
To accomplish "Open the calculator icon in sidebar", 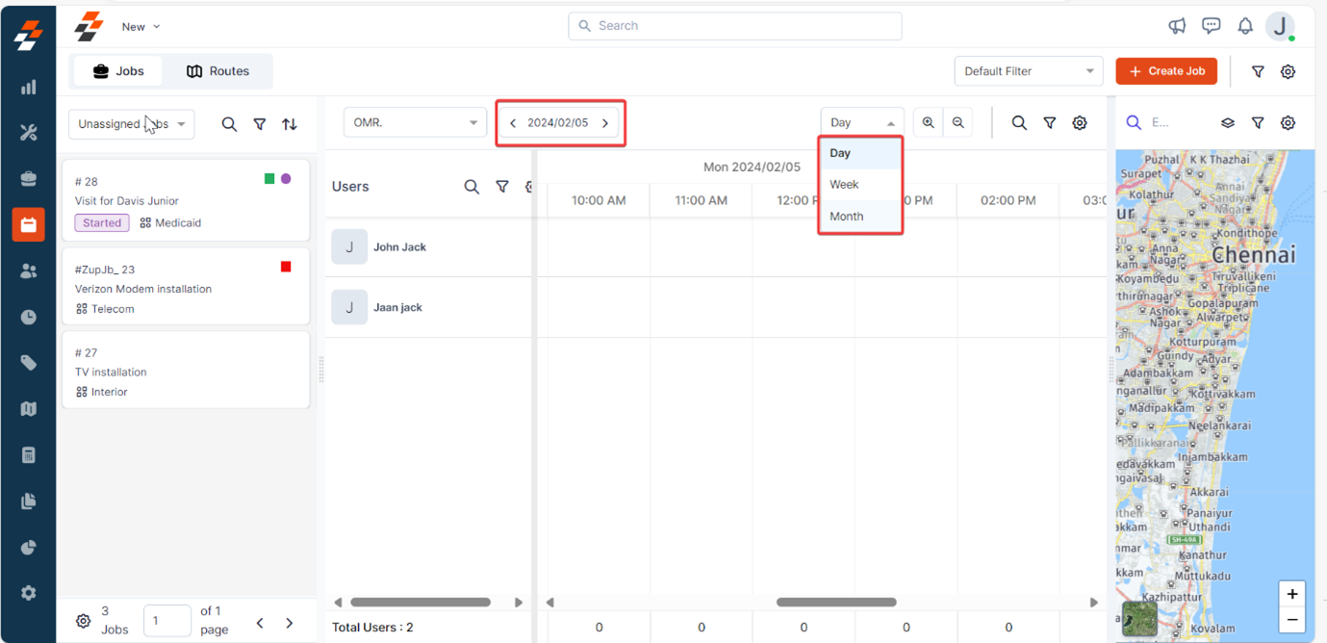I will (x=28, y=455).
